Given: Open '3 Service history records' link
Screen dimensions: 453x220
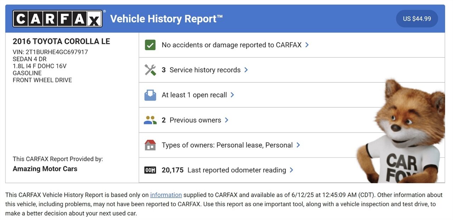Looking at the screenshot, I should [x=201, y=70].
